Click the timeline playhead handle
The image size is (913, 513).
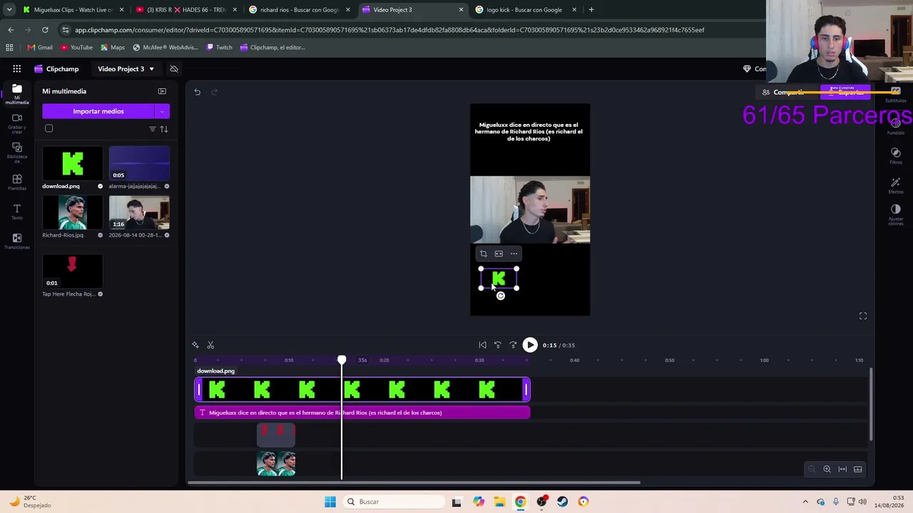(x=342, y=360)
